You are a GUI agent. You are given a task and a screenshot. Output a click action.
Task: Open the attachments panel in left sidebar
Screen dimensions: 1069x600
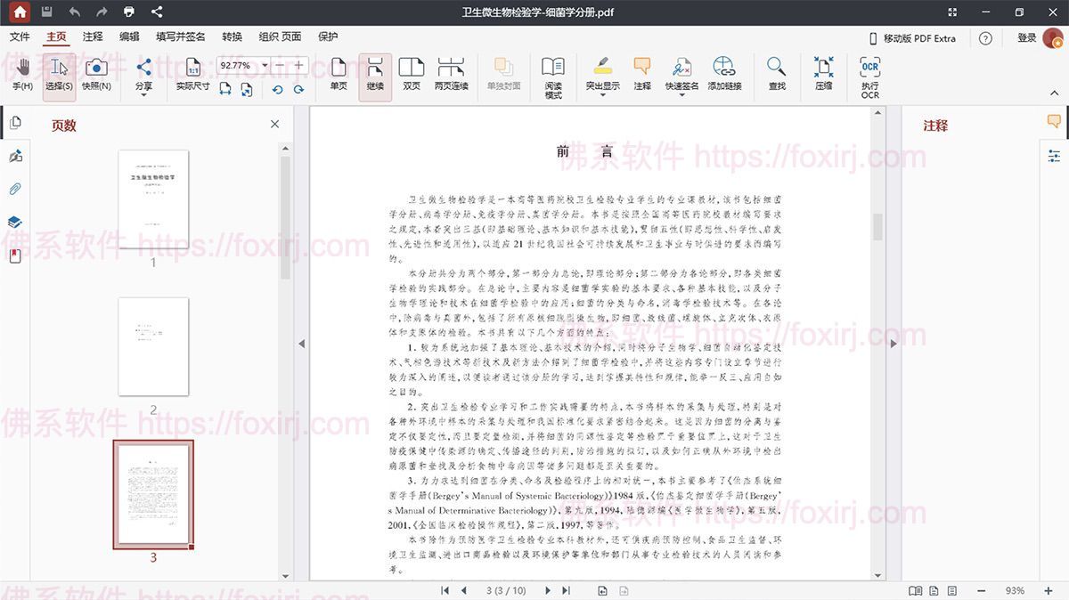tap(14, 188)
